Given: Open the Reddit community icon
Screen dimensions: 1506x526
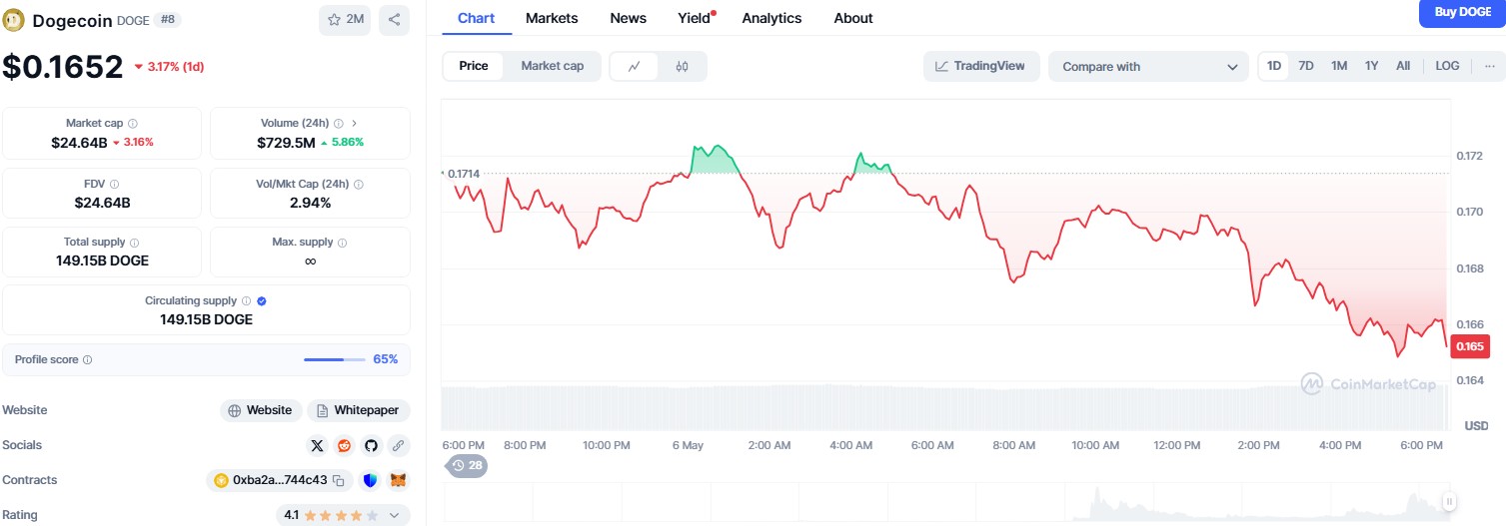Looking at the screenshot, I should pos(345,445).
